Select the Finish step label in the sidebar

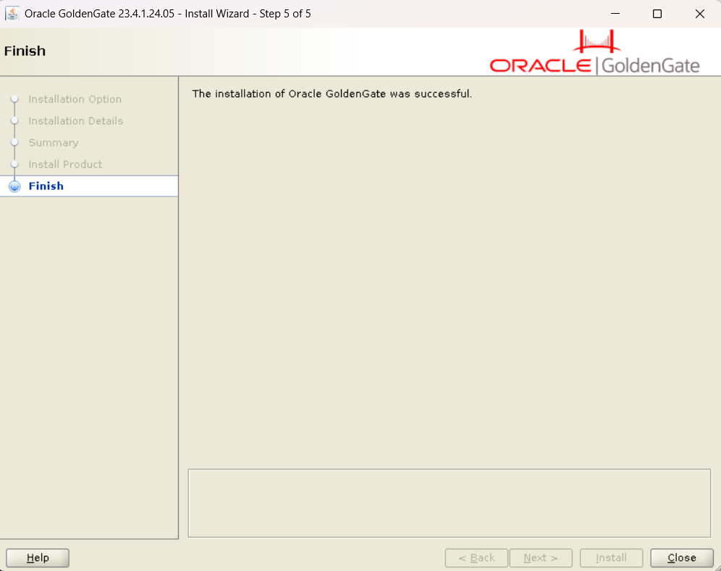[x=46, y=186]
